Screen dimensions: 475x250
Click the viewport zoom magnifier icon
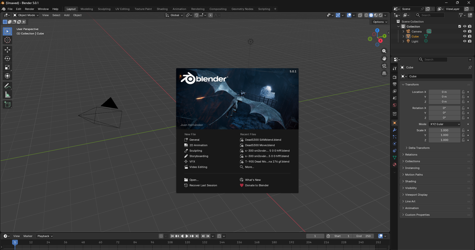pyautogui.click(x=384, y=51)
